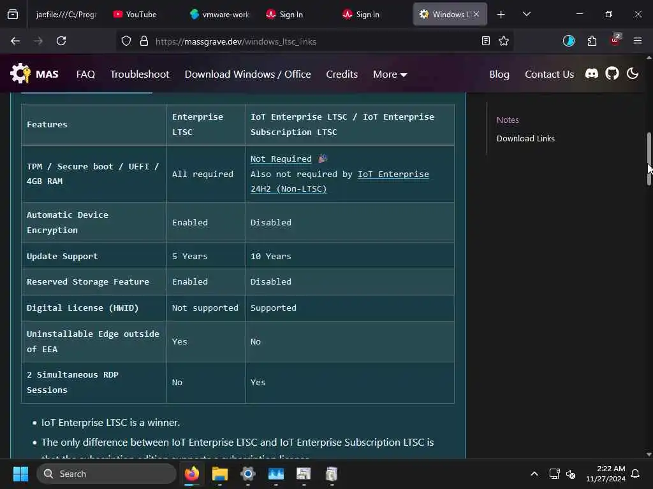The height and width of the screenshot is (489, 653).
Task: Click the scrollbar down arrow
Action: (x=649, y=455)
